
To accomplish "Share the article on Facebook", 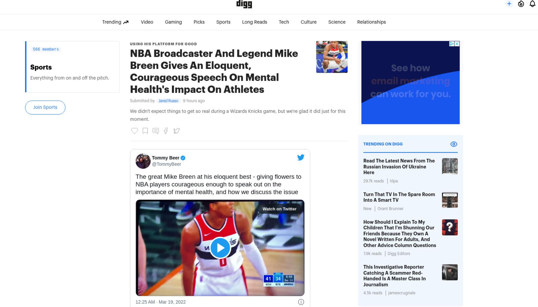I will click(x=166, y=131).
